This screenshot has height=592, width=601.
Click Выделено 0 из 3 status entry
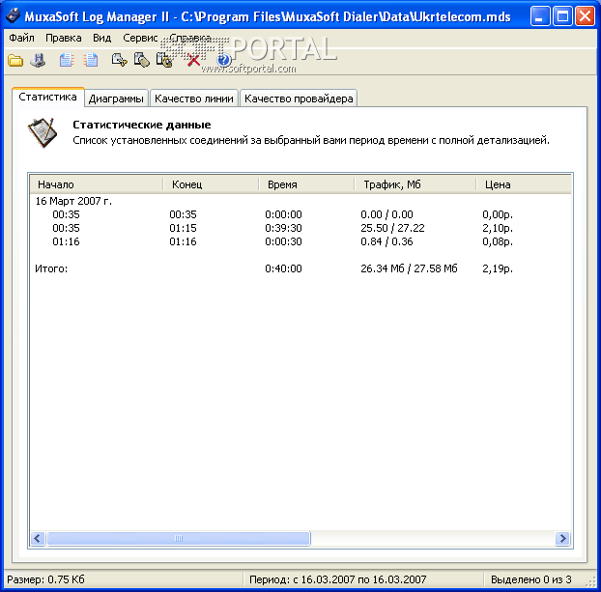(x=530, y=579)
